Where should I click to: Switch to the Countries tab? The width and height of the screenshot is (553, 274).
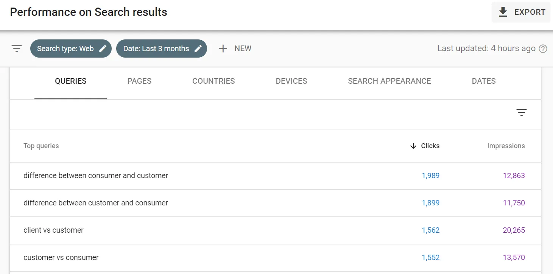pyautogui.click(x=213, y=81)
